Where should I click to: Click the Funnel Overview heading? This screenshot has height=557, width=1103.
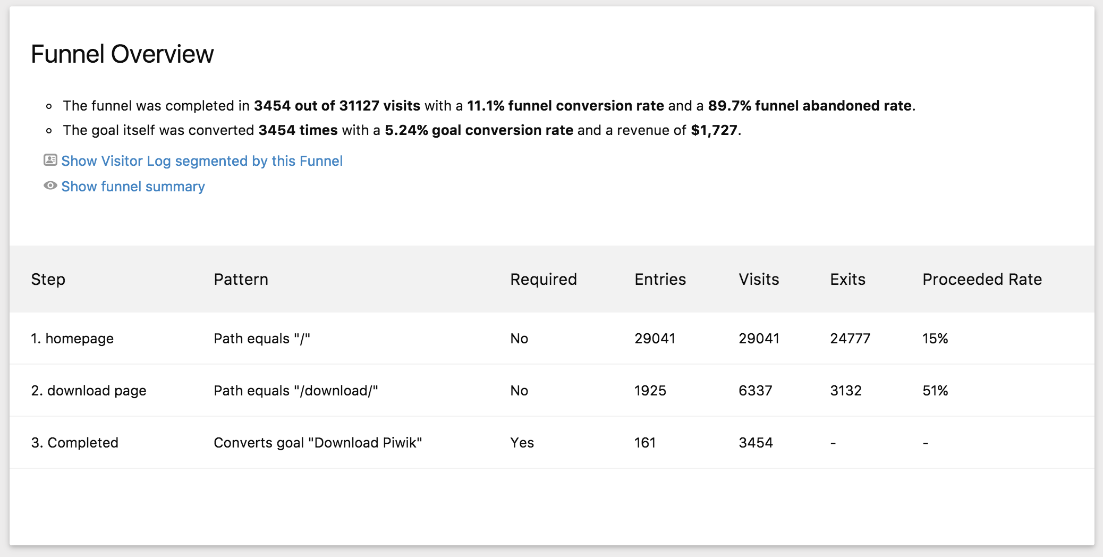tap(122, 54)
